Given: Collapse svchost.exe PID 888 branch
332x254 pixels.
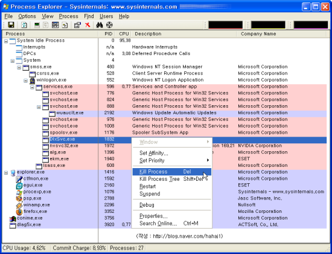Looking at the screenshot, I should [39, 107].
